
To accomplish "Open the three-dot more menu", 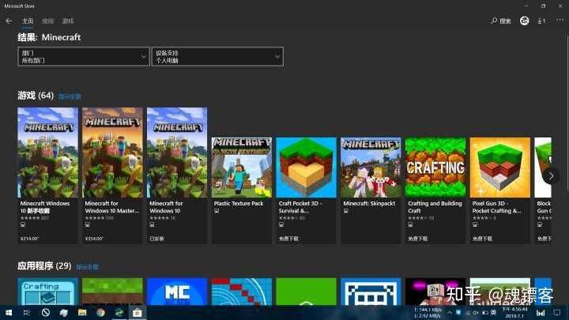I will click(x=560, y=21).
